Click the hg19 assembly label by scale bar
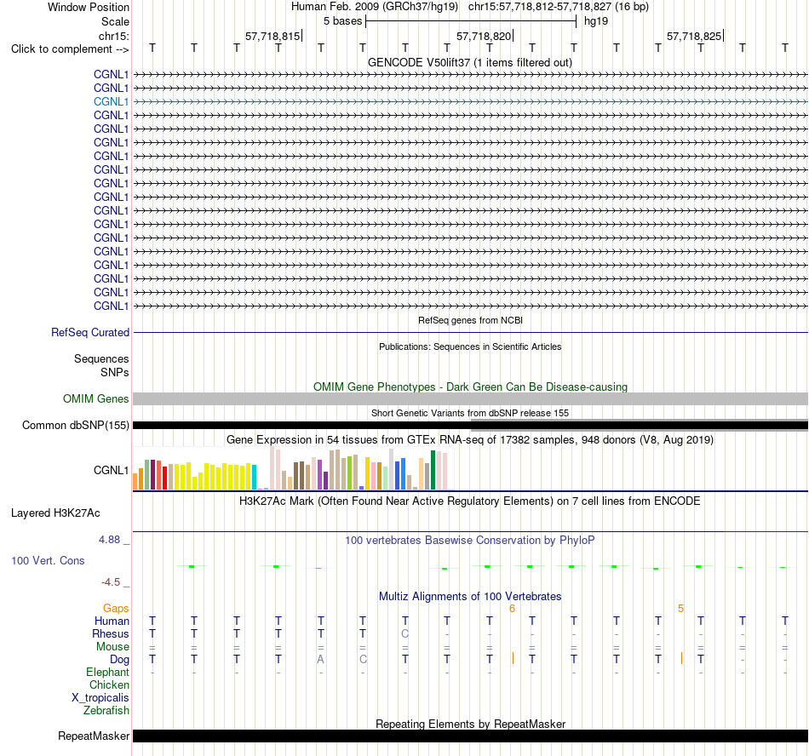This screenshot has width=809, height=756. (x=596, y=21)
